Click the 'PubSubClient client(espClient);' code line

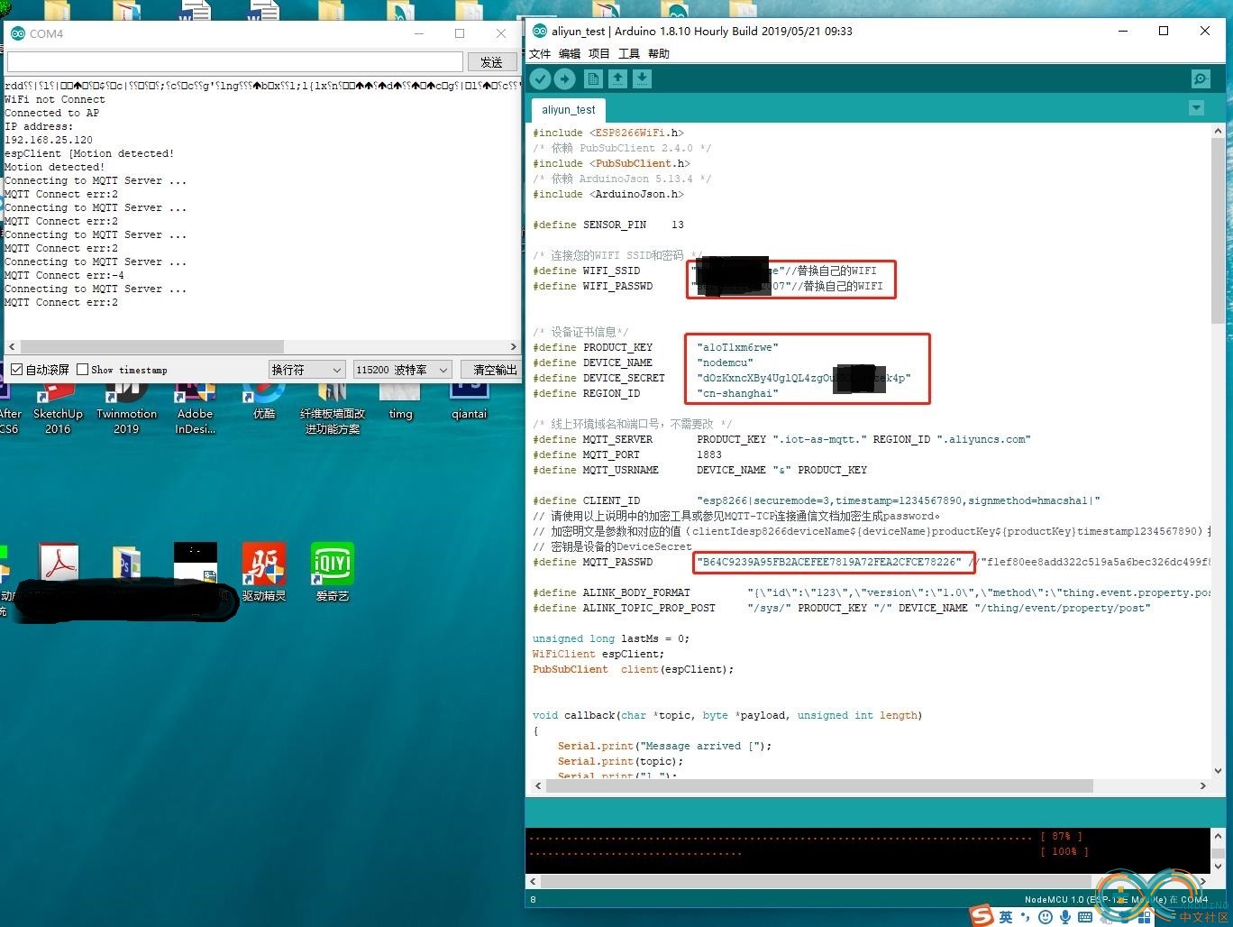coord(634,669)
